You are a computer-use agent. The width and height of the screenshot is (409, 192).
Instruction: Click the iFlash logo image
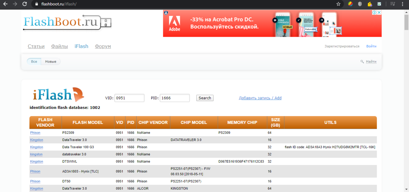click(58, 95)
